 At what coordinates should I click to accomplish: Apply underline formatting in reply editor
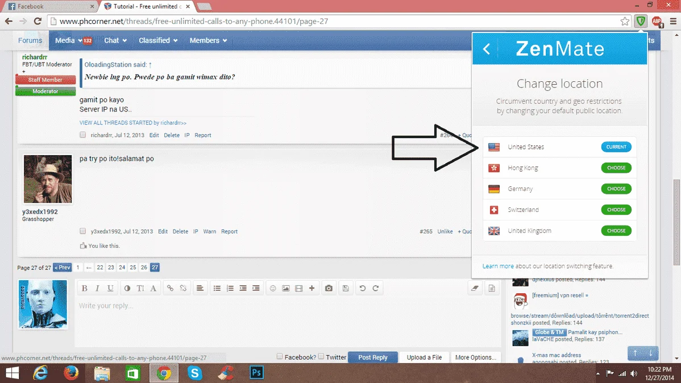tap(110, 288)
